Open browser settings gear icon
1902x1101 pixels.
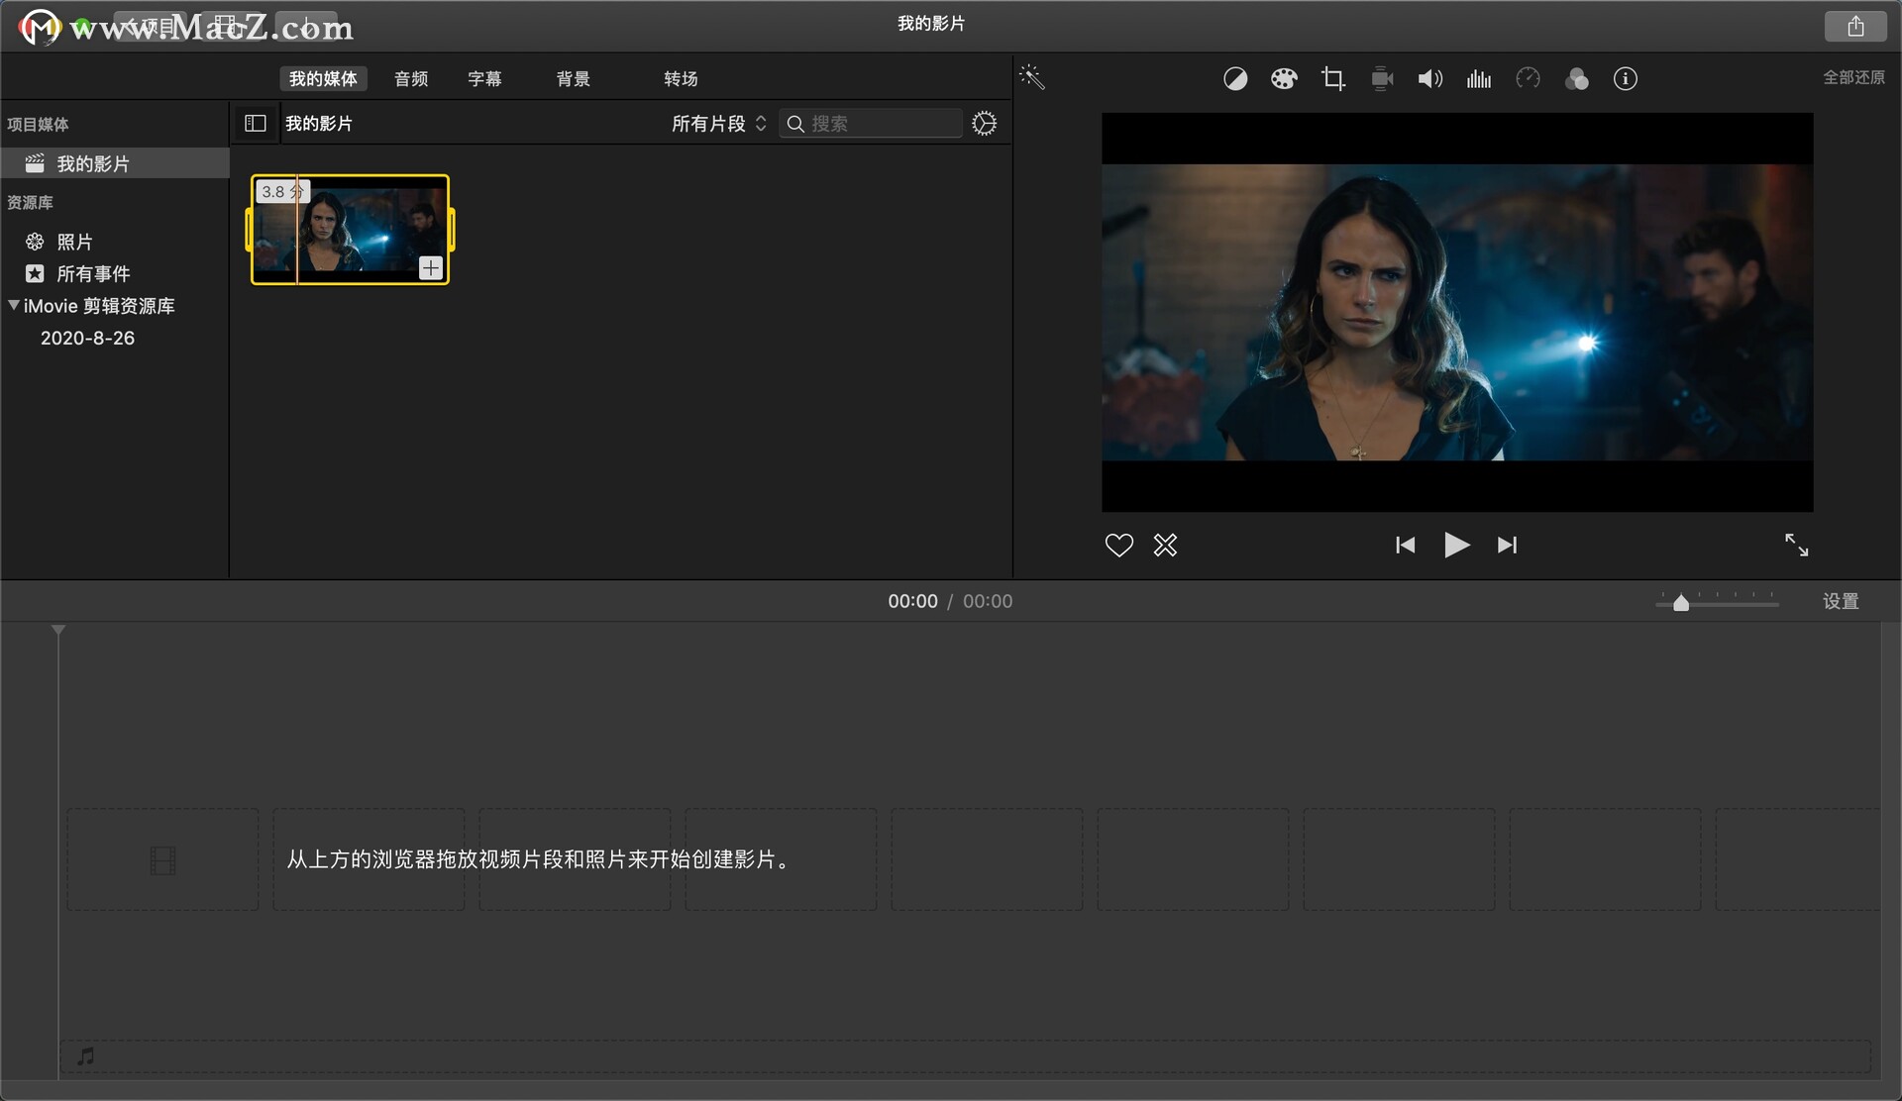(x=984, y=124)
